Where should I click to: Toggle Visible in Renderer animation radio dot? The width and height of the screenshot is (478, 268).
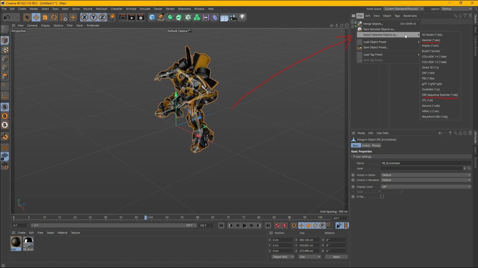353,180
